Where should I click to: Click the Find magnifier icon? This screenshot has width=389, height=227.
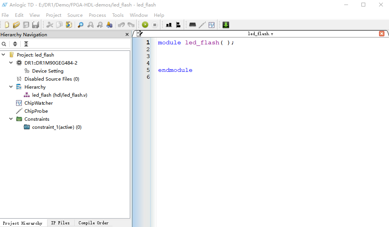click(81, 25)
